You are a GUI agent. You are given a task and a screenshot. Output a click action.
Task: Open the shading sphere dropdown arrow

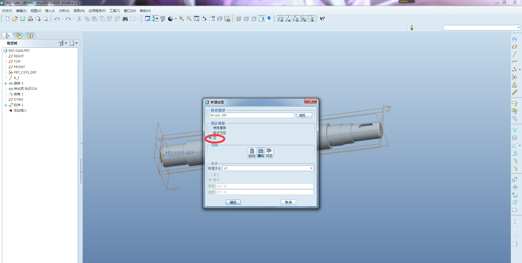tap(176, 19)
